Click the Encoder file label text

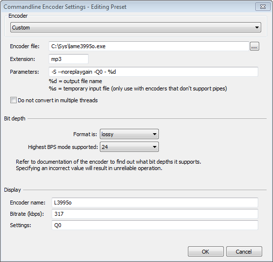point(25,46)
